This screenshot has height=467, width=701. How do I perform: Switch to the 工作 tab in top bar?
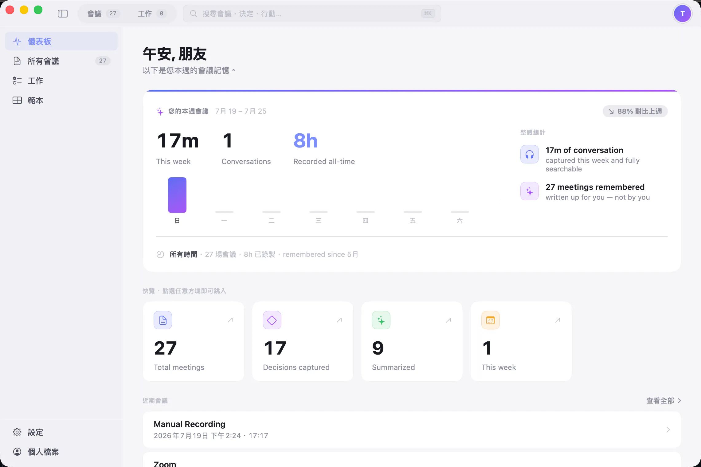(152, 14)
